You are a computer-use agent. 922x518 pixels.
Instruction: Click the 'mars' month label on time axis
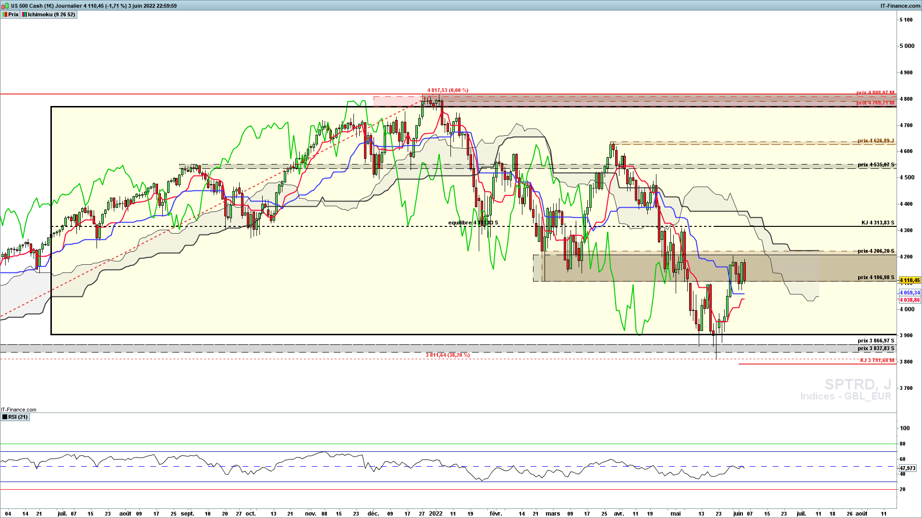click(553, 514)
